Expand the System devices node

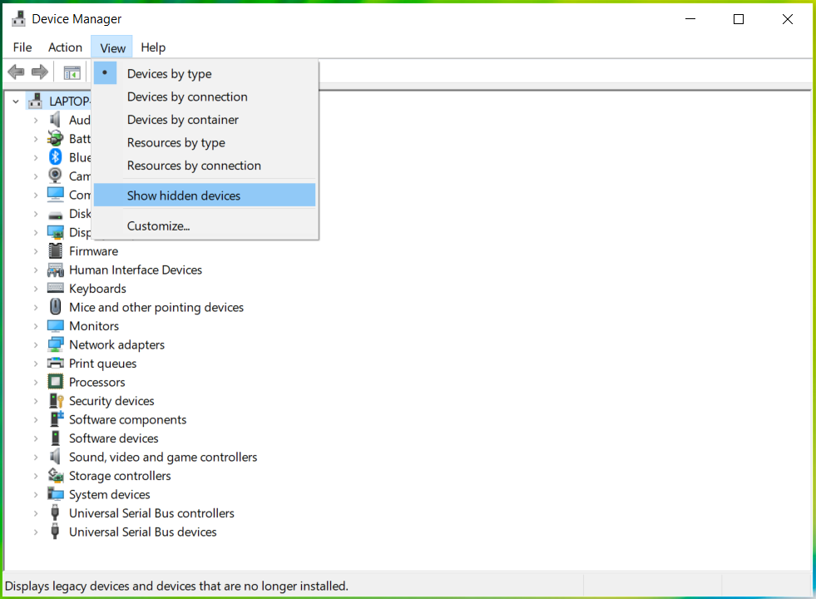(x=36, y=495)
